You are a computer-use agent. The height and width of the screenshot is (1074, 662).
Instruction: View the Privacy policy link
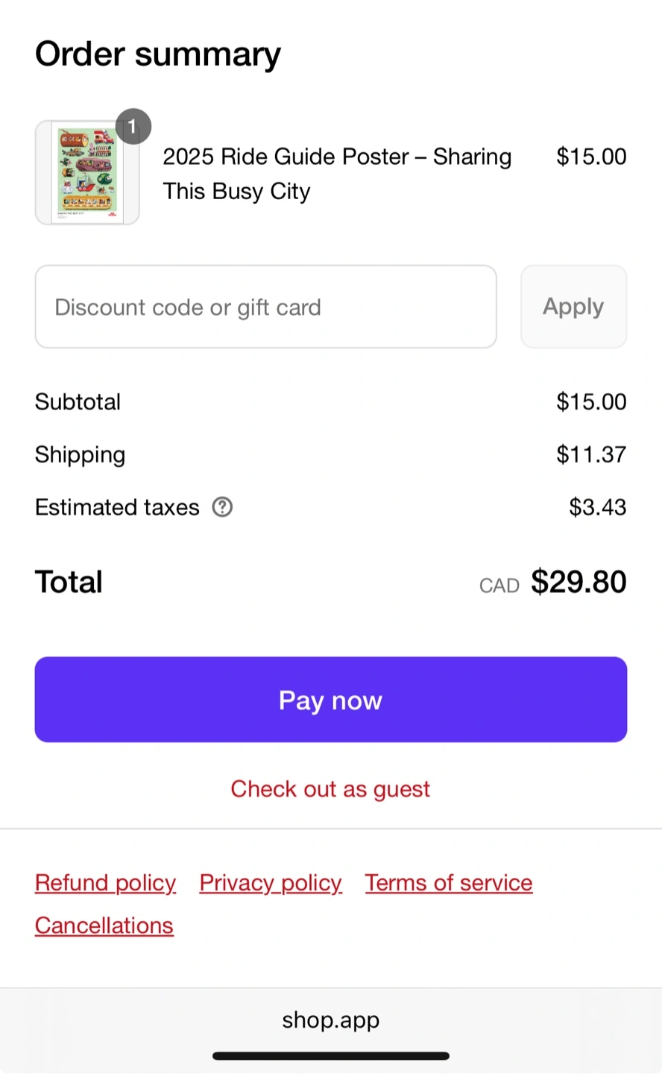pos(271,883)
